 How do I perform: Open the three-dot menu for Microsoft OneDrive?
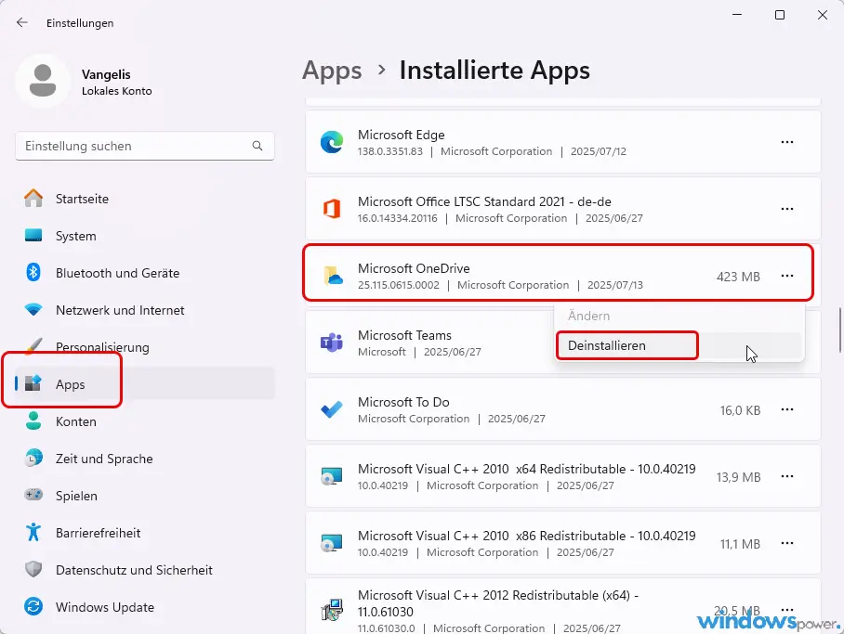click(x=787, y=276)
